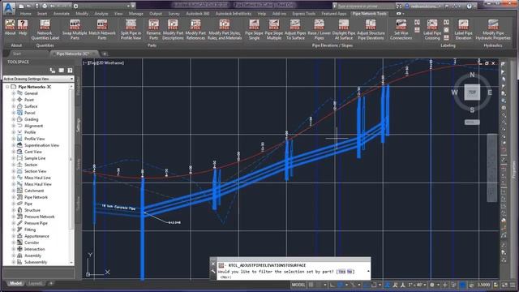Toggle ortho mode in status bar
Image resolution: width=519 pixels, height=292 pixels.
pos(332,285)
